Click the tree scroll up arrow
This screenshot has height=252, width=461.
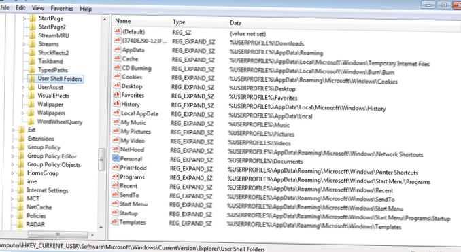pos(105,20)
